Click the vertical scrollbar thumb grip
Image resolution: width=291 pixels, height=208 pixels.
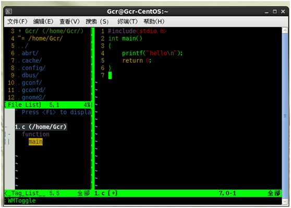coord(285,115)
